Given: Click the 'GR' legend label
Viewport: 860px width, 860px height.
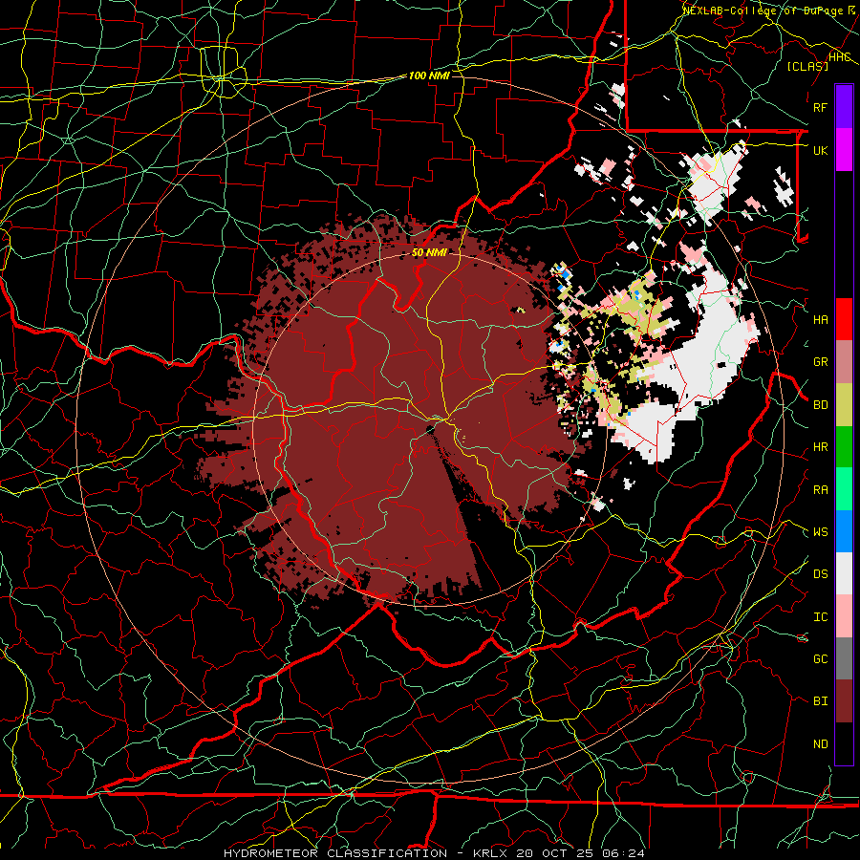Looking at the screenshot, I should coord(821,362).
